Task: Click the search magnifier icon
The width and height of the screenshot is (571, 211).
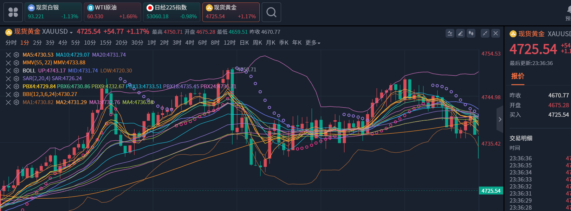Action: tap(271, 12)
